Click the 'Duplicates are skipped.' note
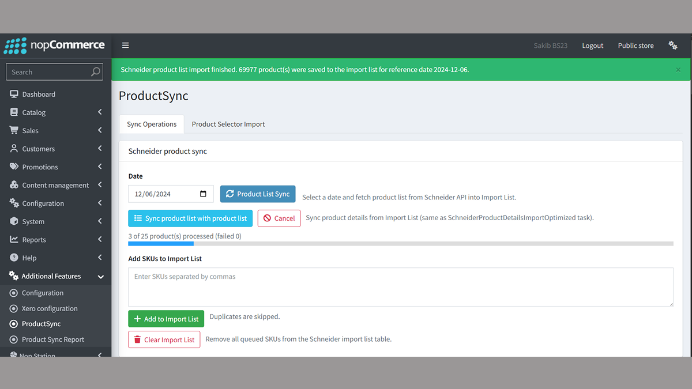 tap(245, 316)
